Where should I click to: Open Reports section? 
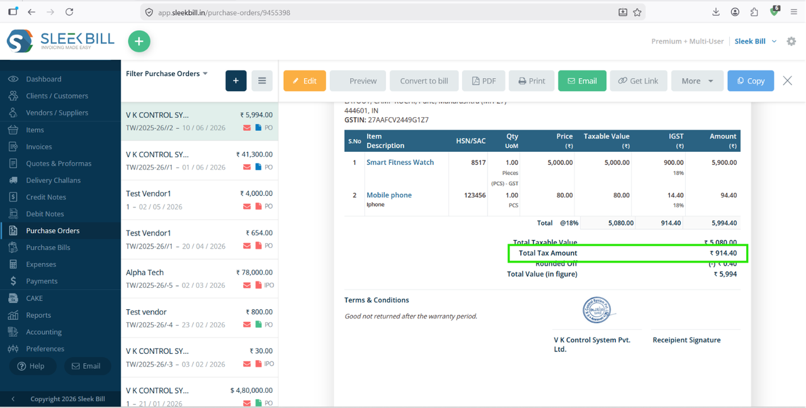tap(38, 315)
